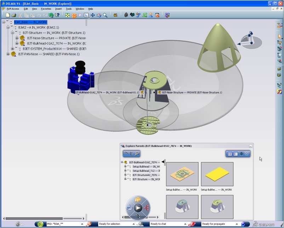The height and width of the screenshot is (228, 284).
Task: Click the What's This help pointer icon
Action: tap(57, 15)
